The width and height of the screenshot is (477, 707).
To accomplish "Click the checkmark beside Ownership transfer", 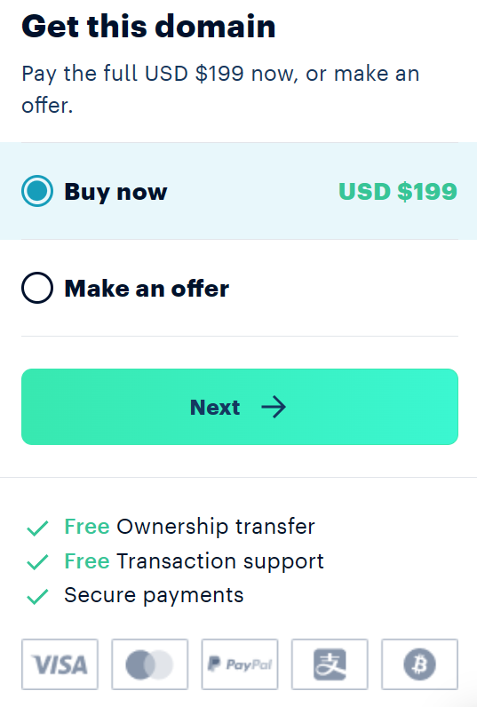I will coord(37,528).
